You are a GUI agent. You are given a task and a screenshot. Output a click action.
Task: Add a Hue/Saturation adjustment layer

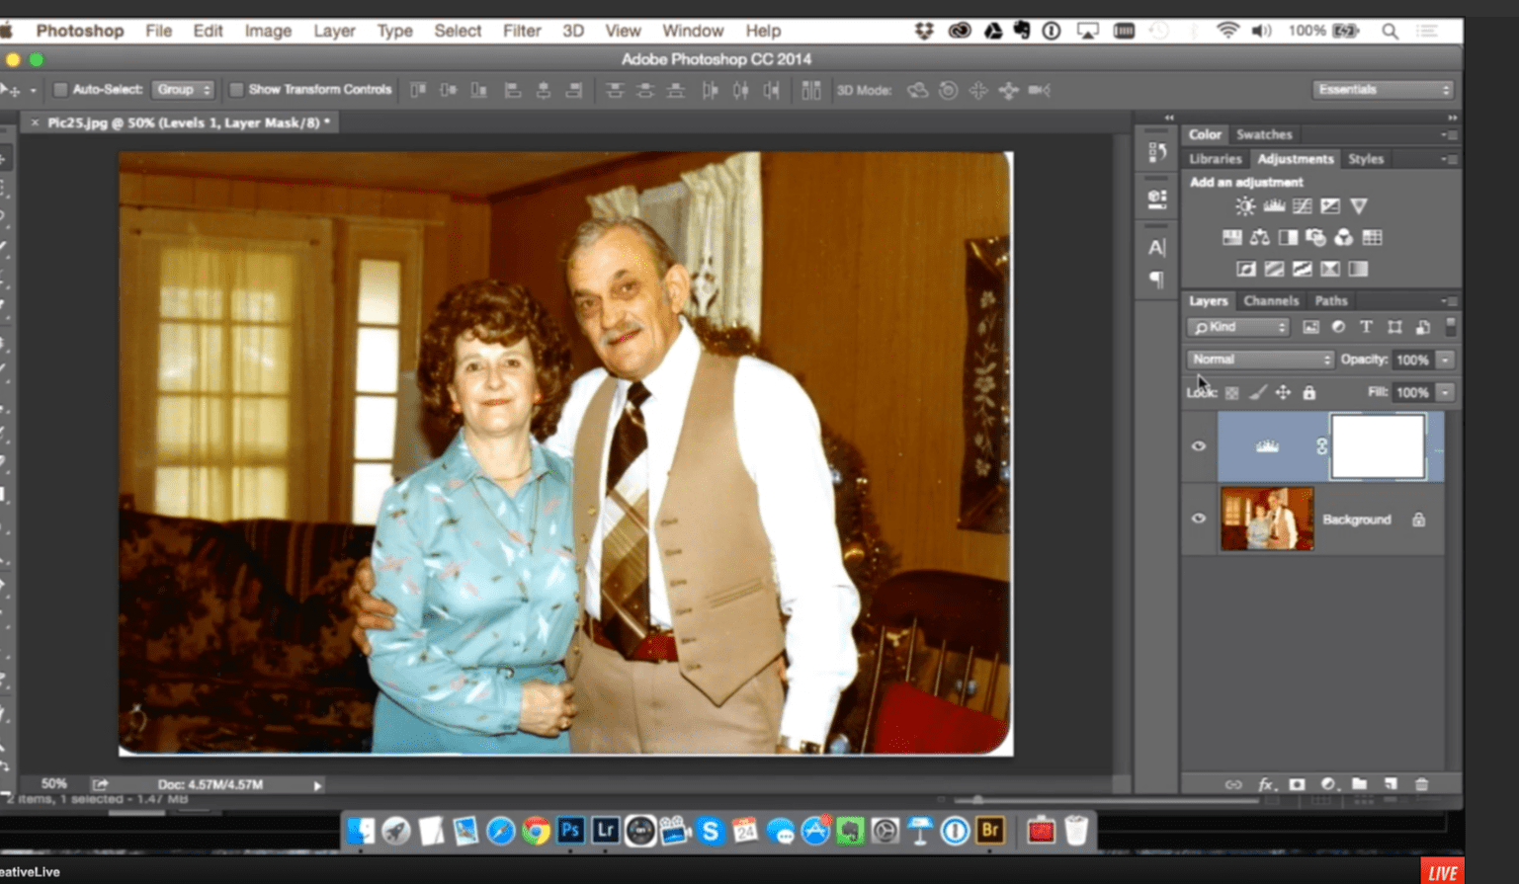1232,237
